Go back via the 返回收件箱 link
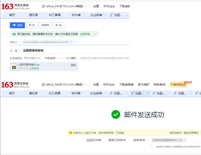The width and height of the screenshot is (201, 155). tap(94, 140)
